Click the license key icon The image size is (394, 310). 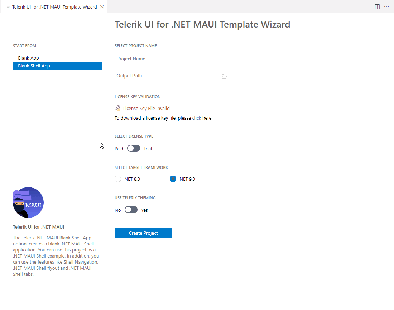point(117,108)
